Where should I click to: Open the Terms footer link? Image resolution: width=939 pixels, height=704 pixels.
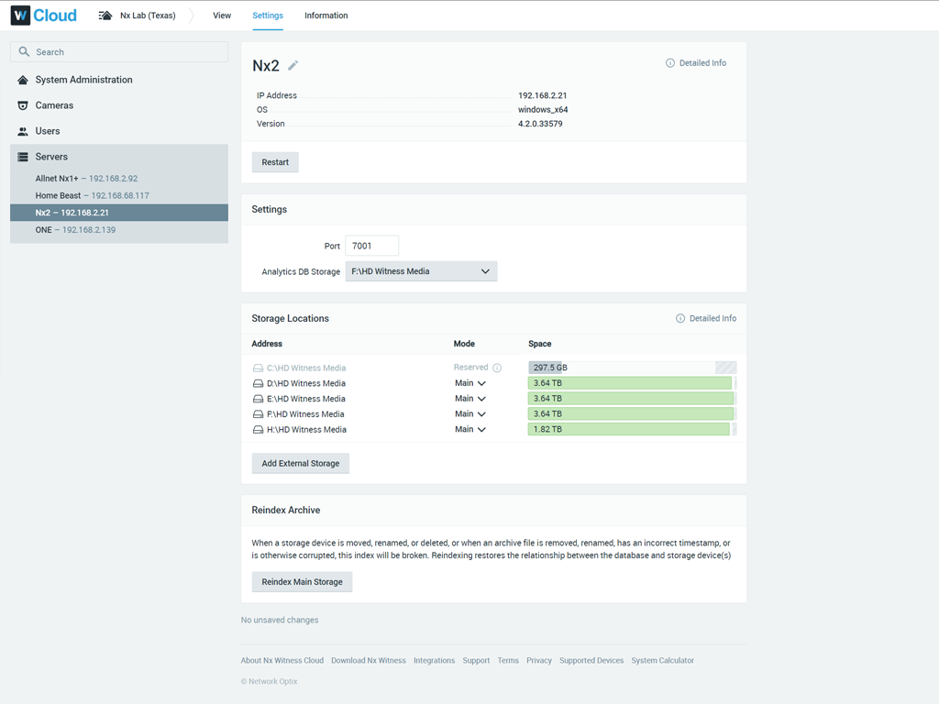[508, 660]
